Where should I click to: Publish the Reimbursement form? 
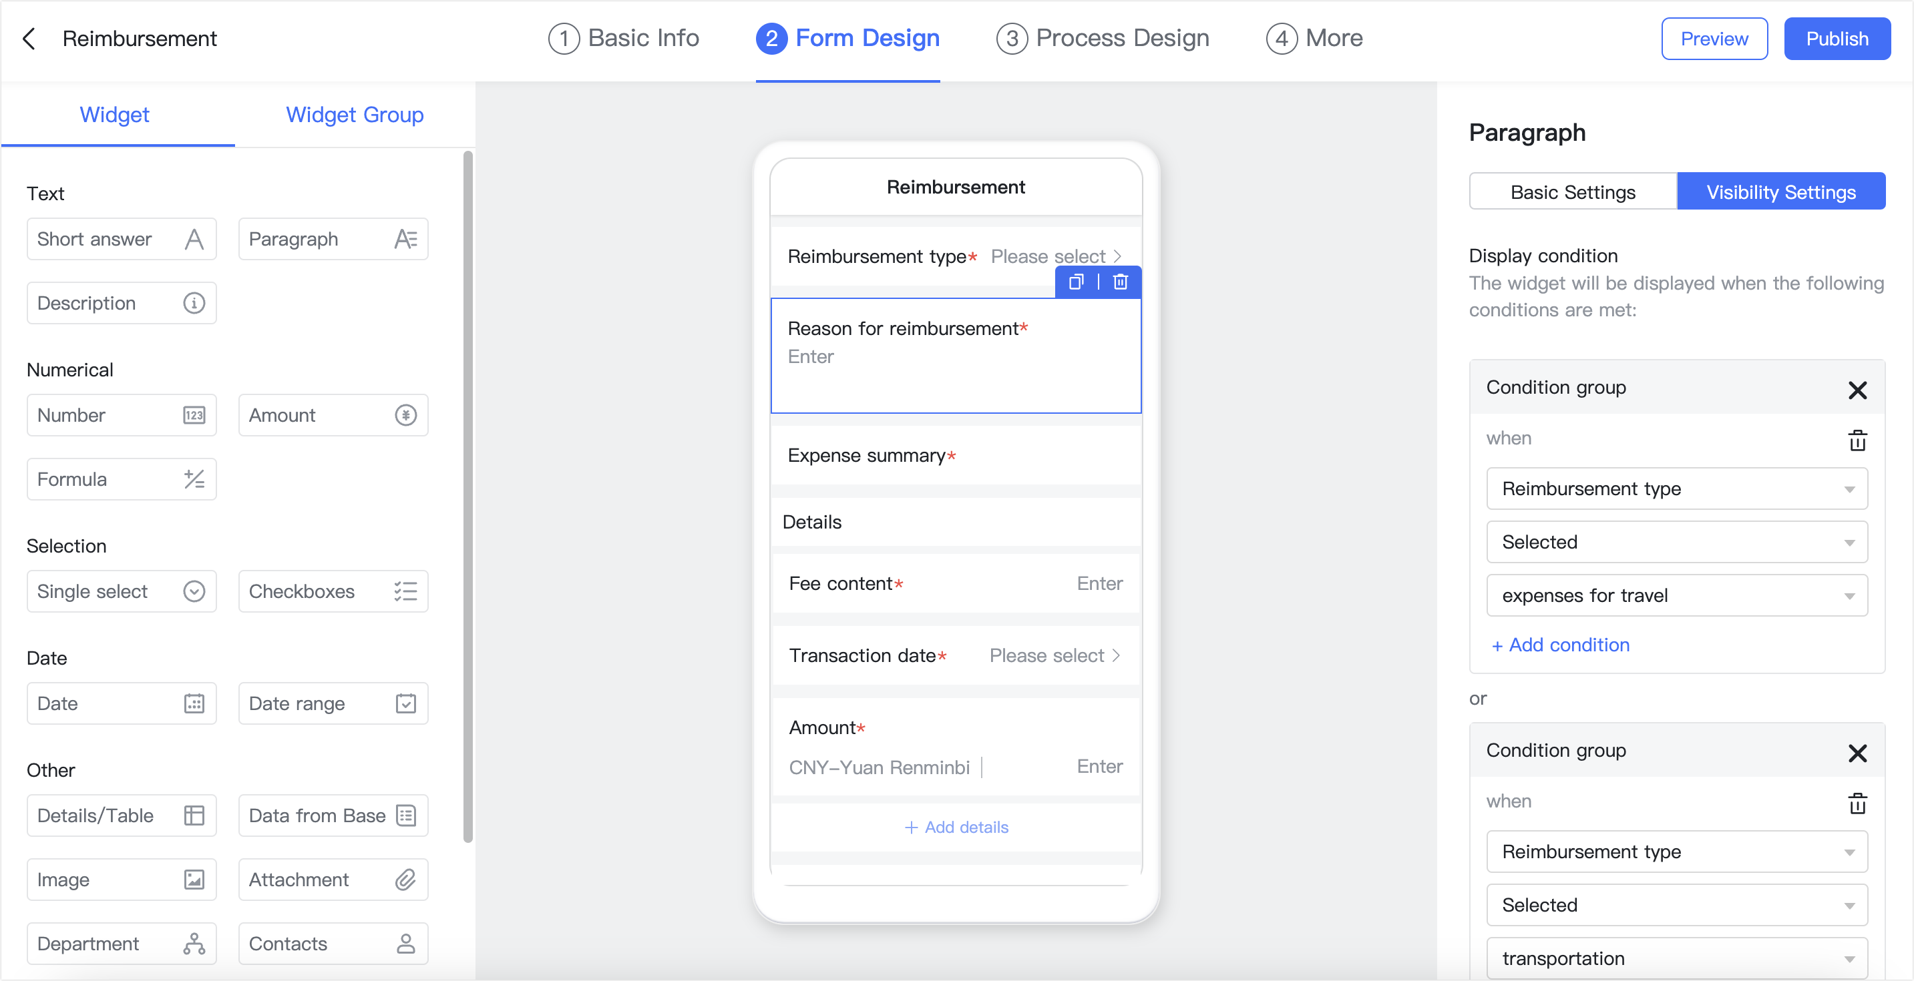point(1837,39)
